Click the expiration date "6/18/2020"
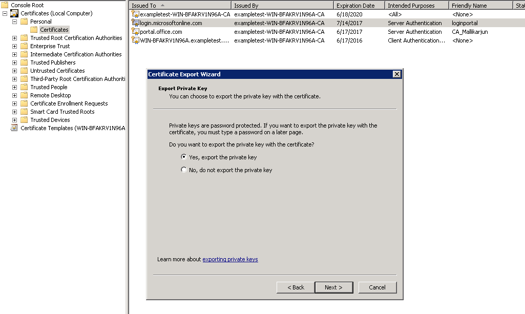This screenshot has height=314, width=525. pos(349,14)
